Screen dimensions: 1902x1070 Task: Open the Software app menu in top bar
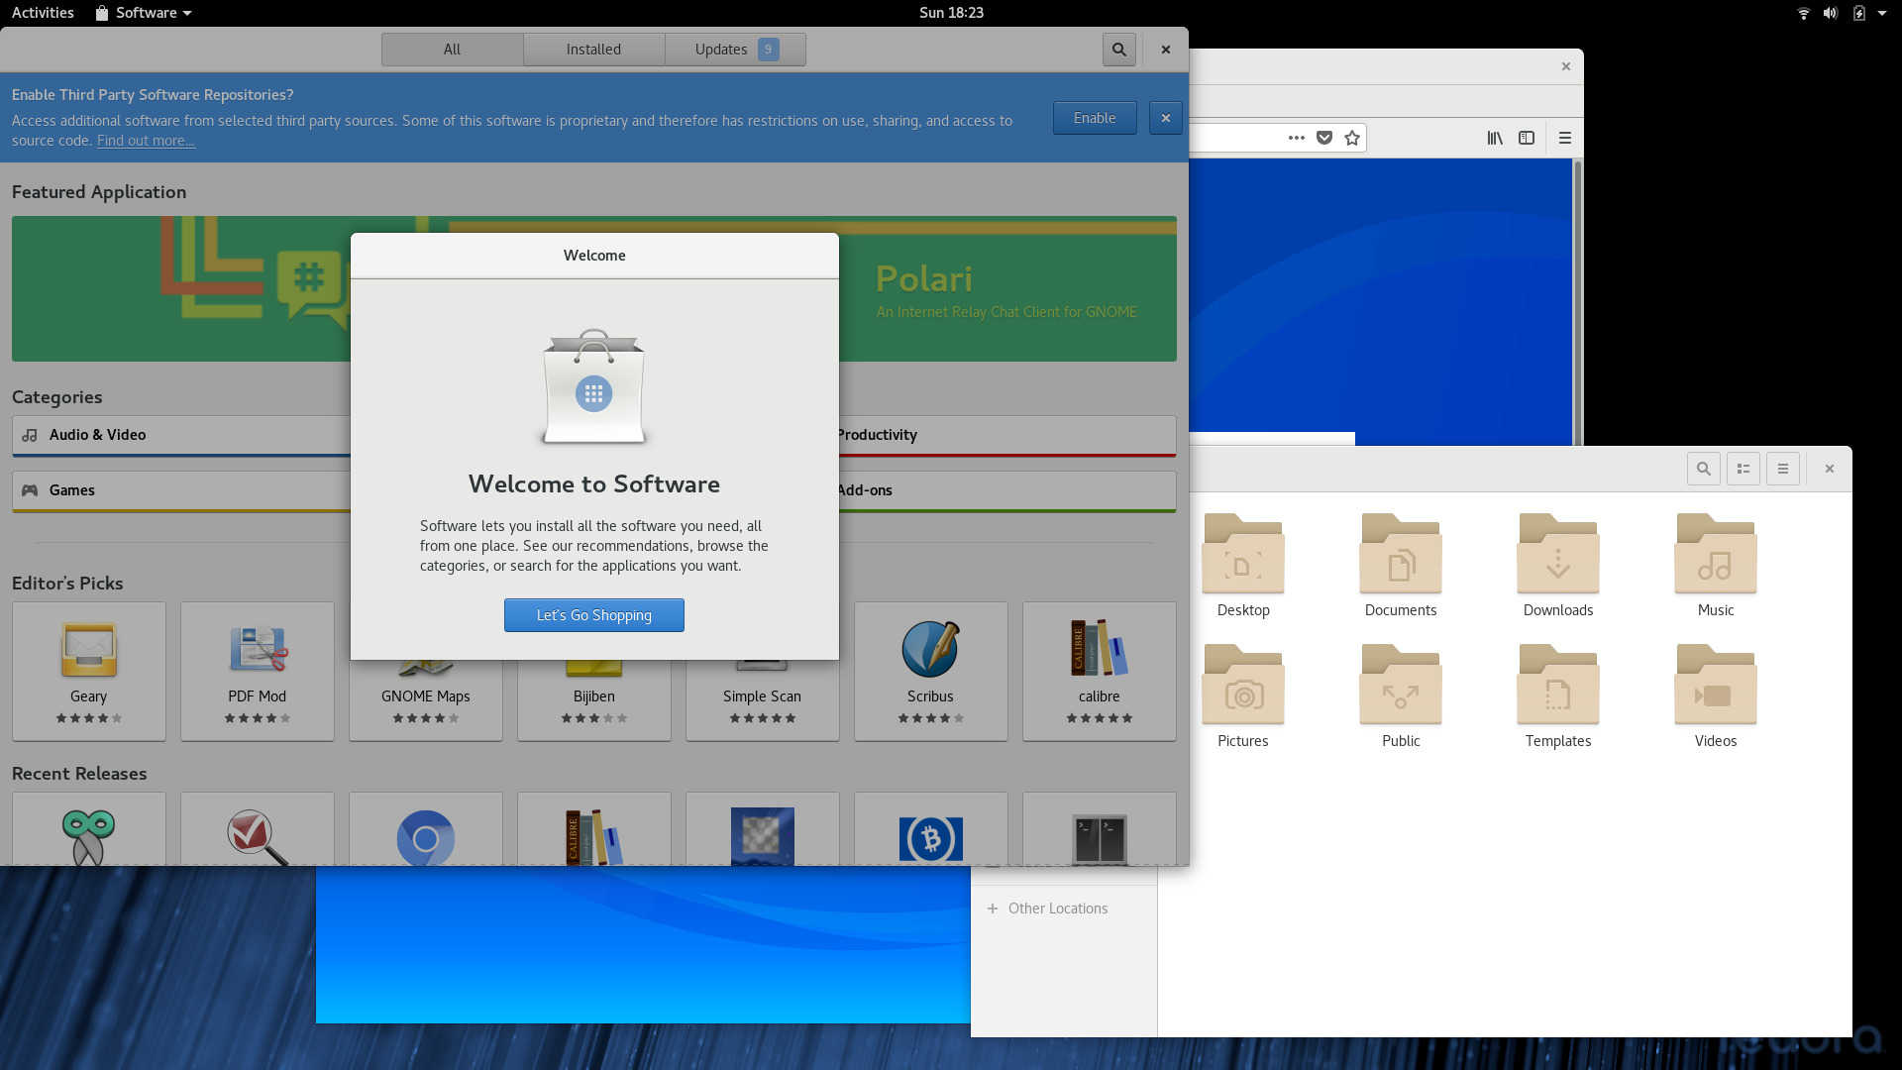(x=144, y=13)
